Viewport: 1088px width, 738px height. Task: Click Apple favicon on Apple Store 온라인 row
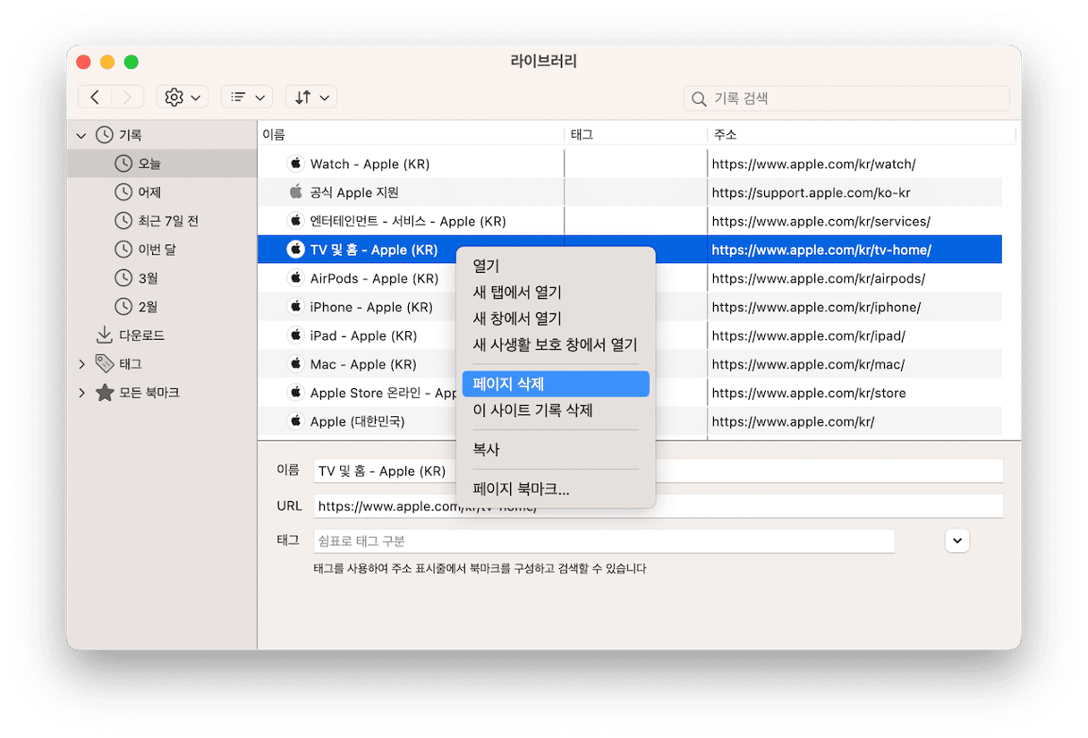(295, 392)
